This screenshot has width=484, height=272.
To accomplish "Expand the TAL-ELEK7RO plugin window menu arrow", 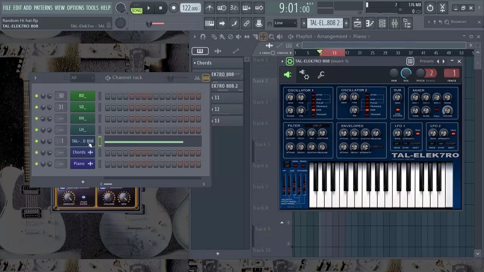I will [282, 61].
